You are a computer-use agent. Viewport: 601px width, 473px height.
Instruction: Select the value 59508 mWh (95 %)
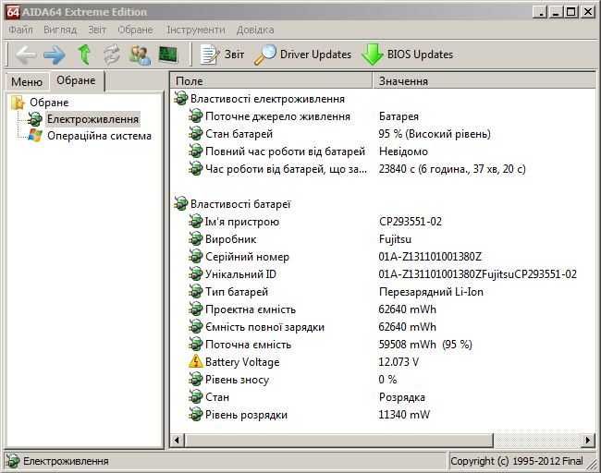coord(425,345)
